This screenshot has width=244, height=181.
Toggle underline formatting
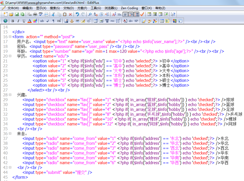[x=24, y=21]
